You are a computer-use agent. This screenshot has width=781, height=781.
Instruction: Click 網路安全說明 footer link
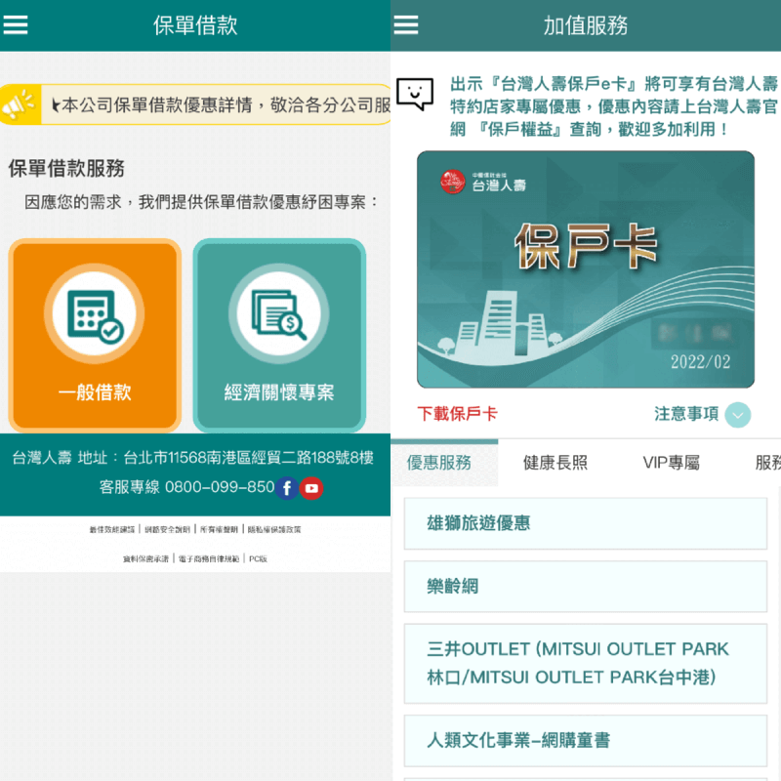click(x=167, y=529)
